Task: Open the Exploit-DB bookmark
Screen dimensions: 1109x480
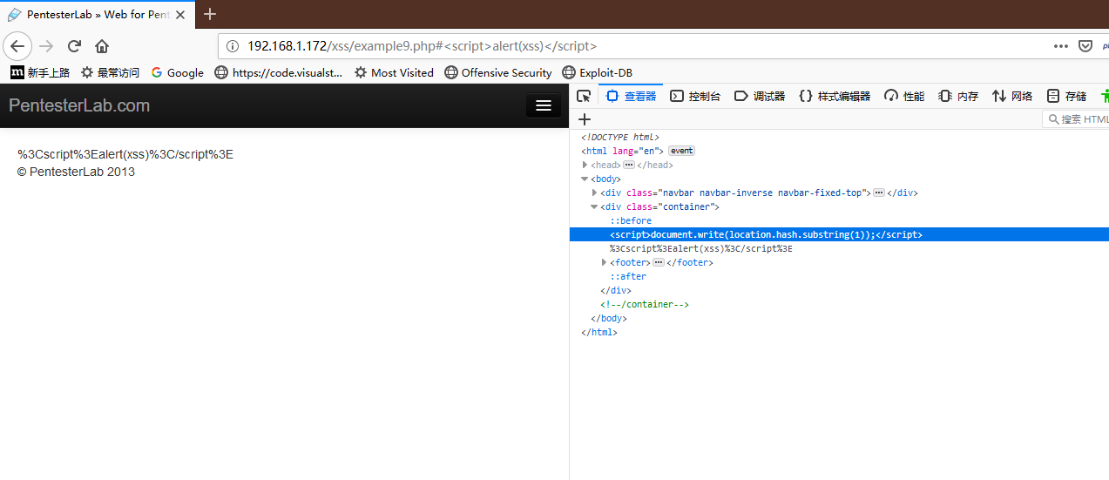Action: click(597, 72)
